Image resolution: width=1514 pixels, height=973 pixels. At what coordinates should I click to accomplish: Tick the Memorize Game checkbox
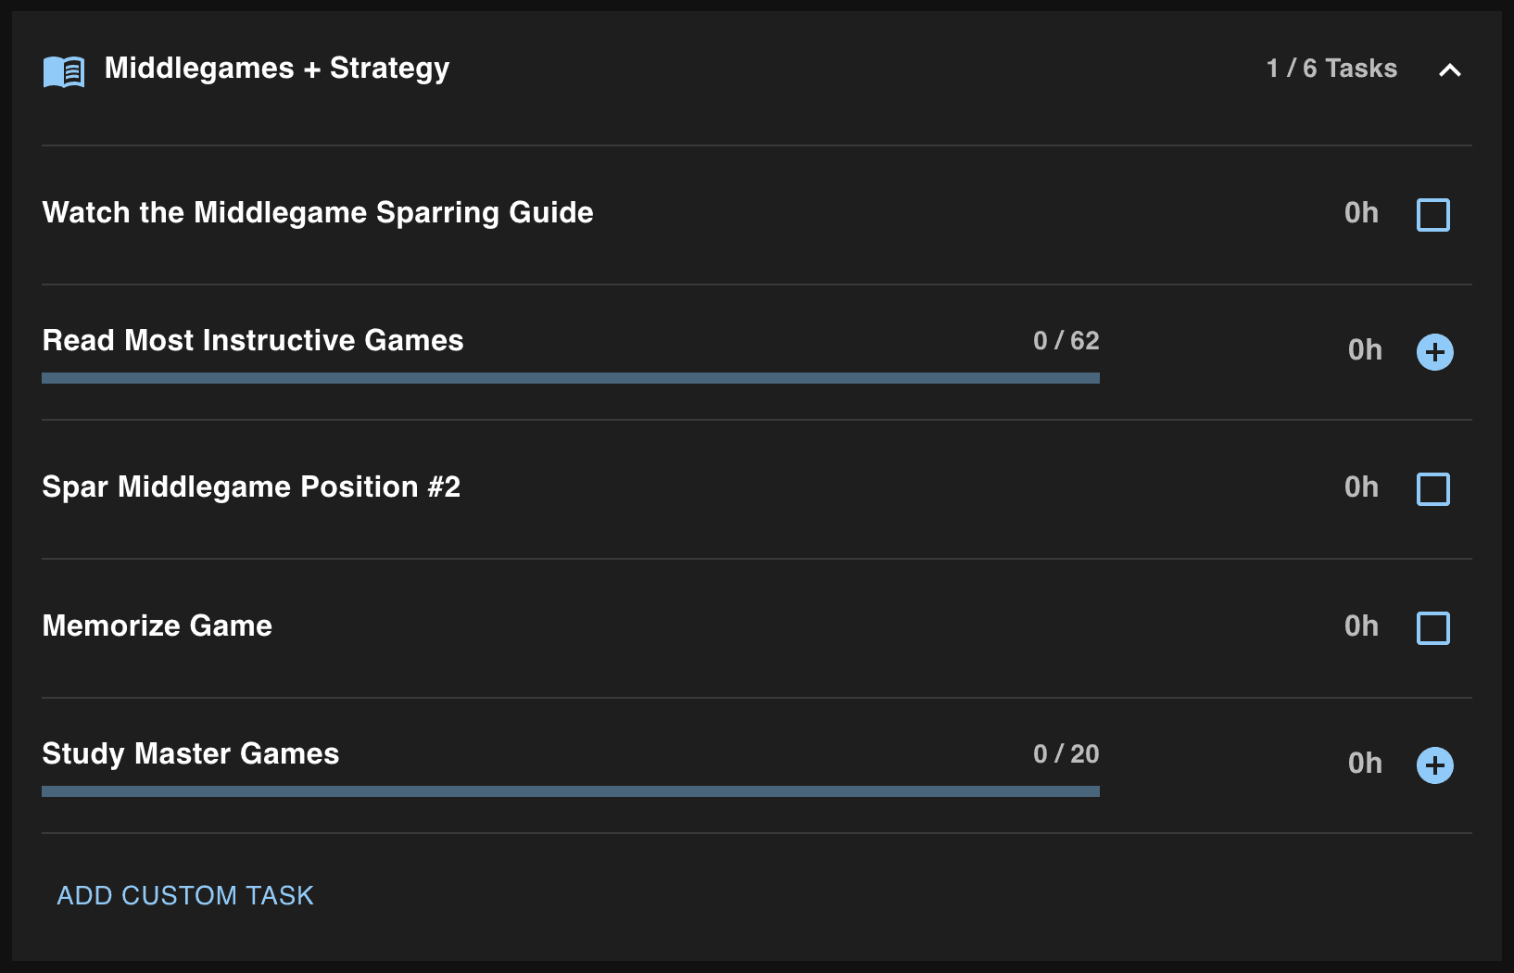[x=1432, y=628]
